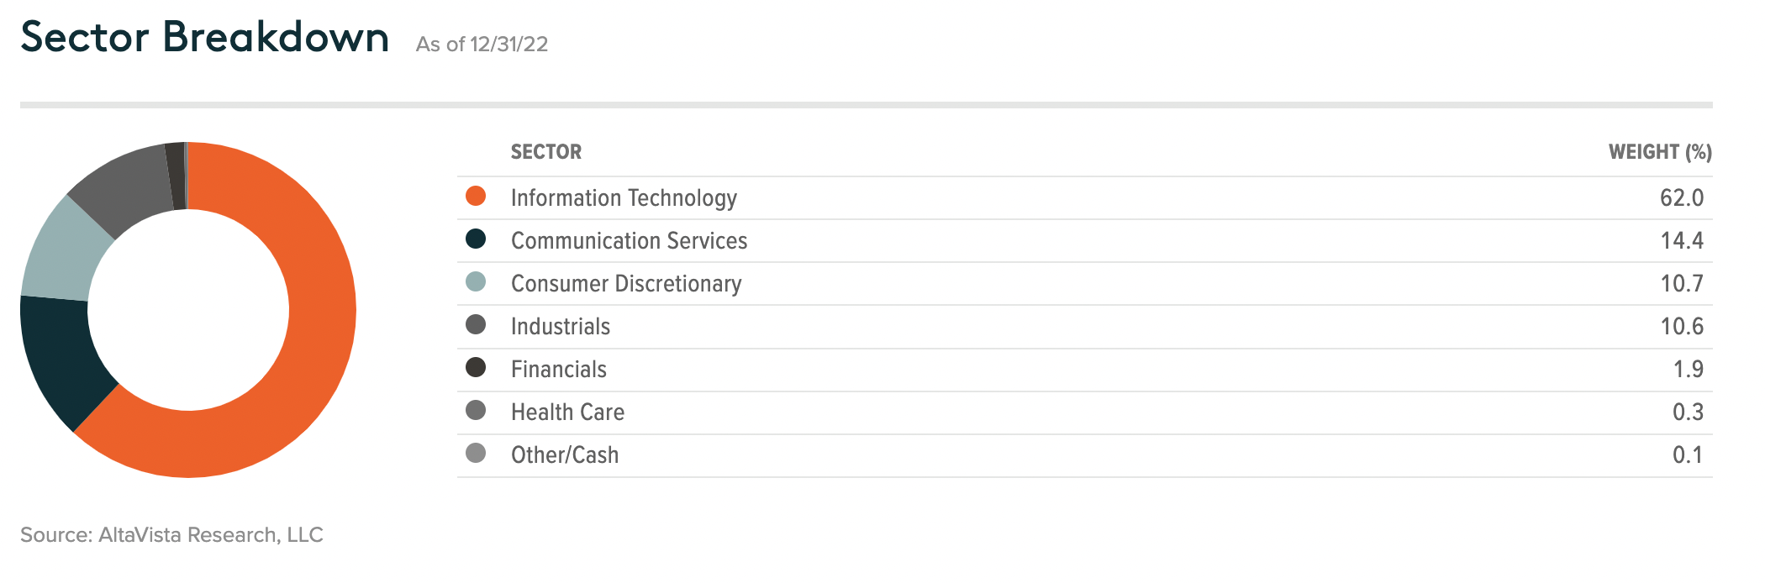
Task: Click the Source: AltaVista Research text
Action: [171, 534]
